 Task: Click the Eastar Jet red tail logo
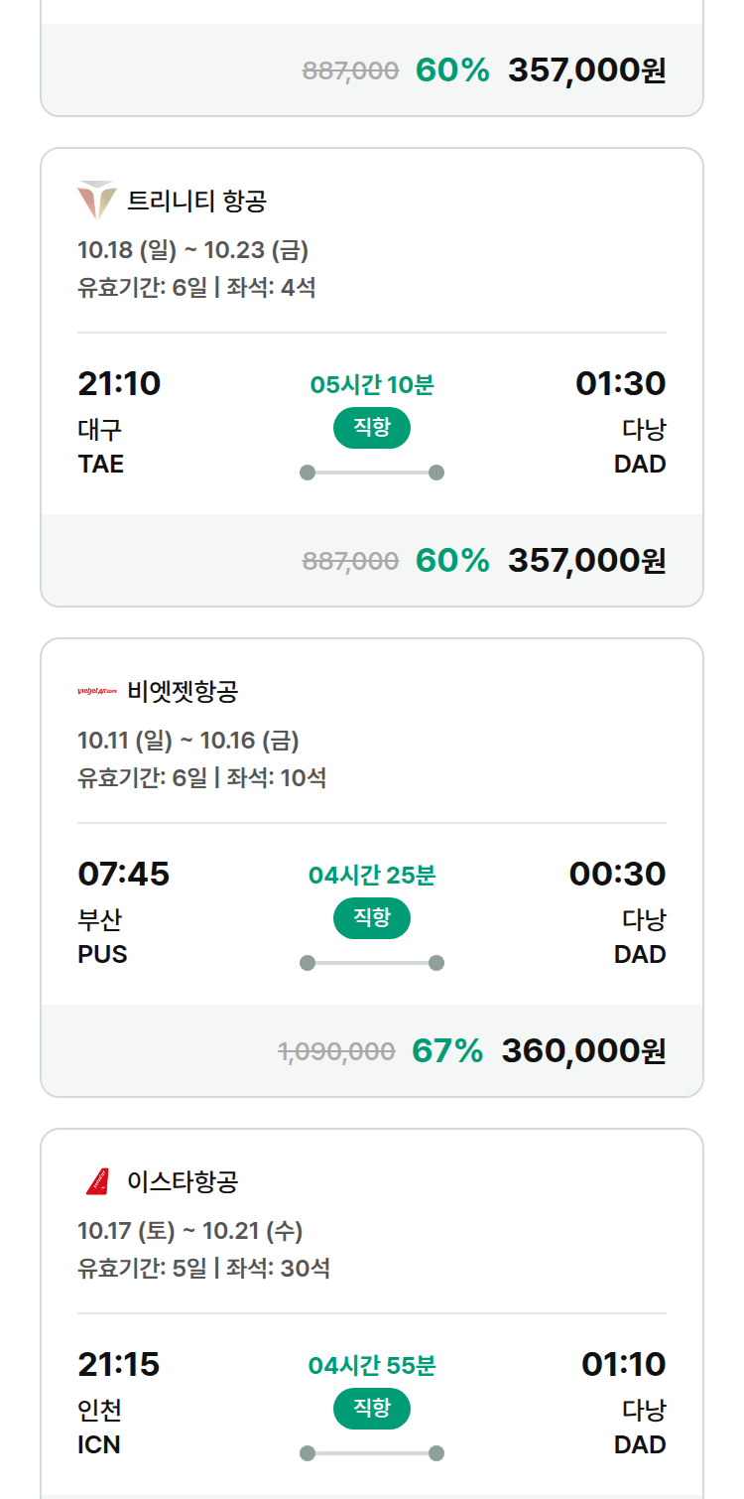97,1181
